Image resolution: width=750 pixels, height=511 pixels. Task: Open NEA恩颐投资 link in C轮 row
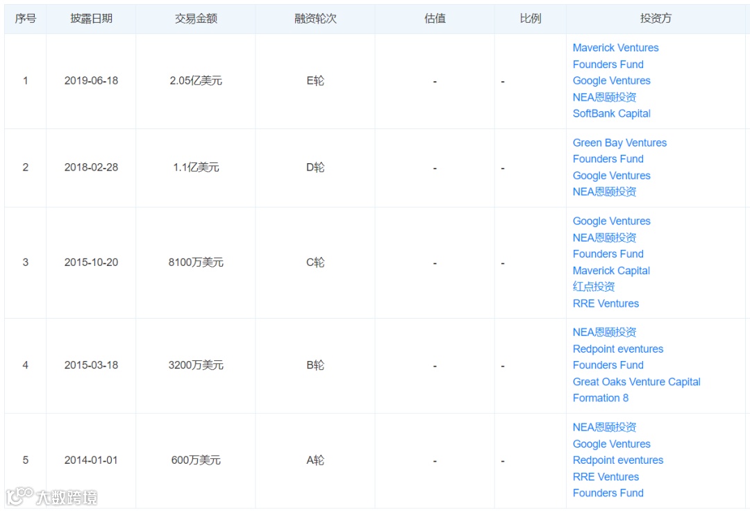click(x=604, y=237)
